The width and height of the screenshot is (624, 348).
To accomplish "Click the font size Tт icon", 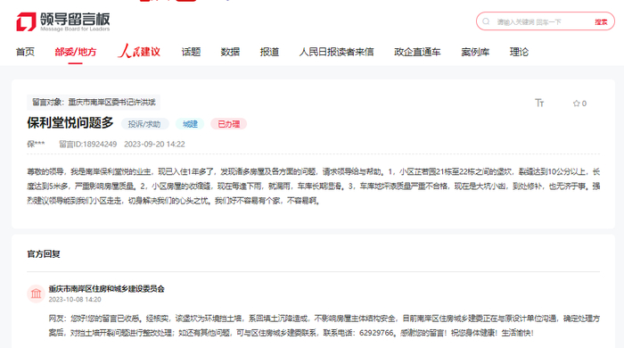I will pyautogui.click(x=539, y=104).
